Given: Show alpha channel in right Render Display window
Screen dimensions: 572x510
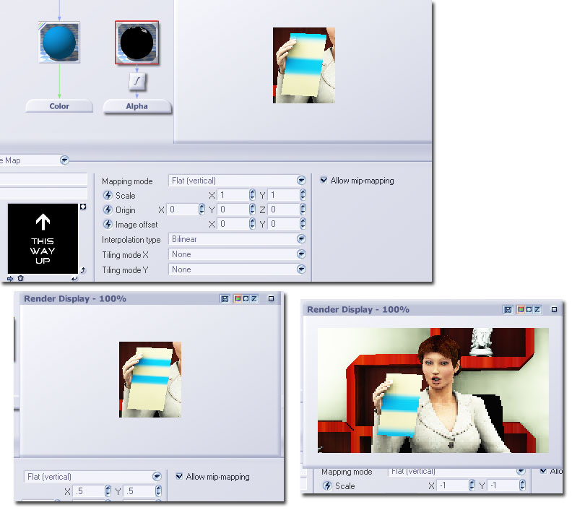Looking at the screenshot, I should 529,310.
